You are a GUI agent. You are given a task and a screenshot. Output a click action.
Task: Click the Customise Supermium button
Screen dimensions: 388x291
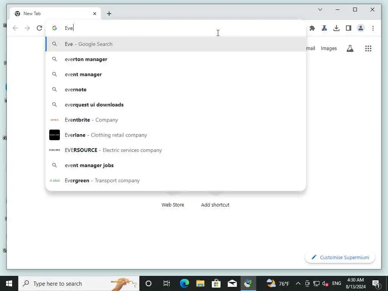coord(340,257)
